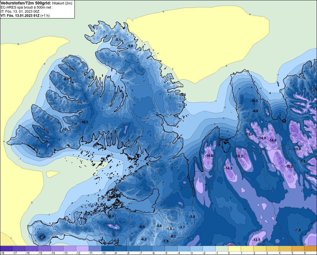Pick the legend swatch between 3 and 4
This screenshot has height=255, width=317.
(x=273, y=249)
